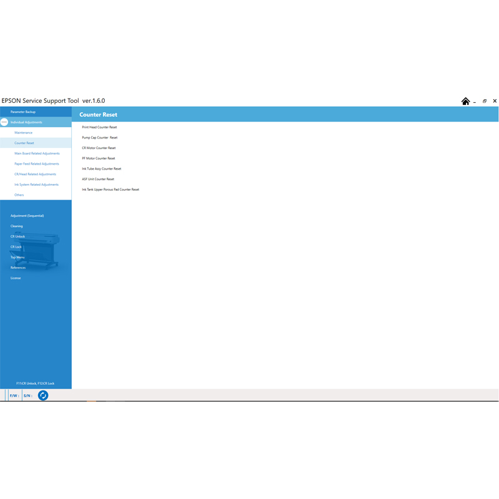Open Paper Feed Related Adjustments

[x=37, y=163]
